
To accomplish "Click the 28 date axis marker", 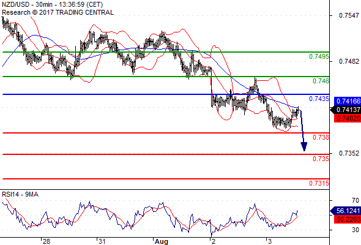I will pos(47,241).
